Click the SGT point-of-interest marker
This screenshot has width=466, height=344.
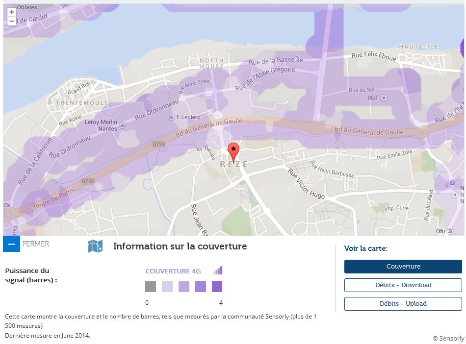[x=384, y=98]
